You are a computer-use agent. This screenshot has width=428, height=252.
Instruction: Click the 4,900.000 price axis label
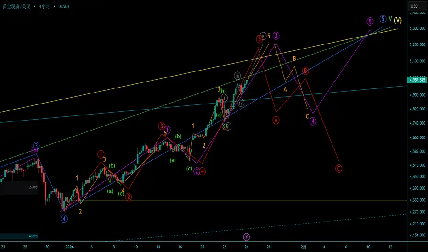coord(417,95)
